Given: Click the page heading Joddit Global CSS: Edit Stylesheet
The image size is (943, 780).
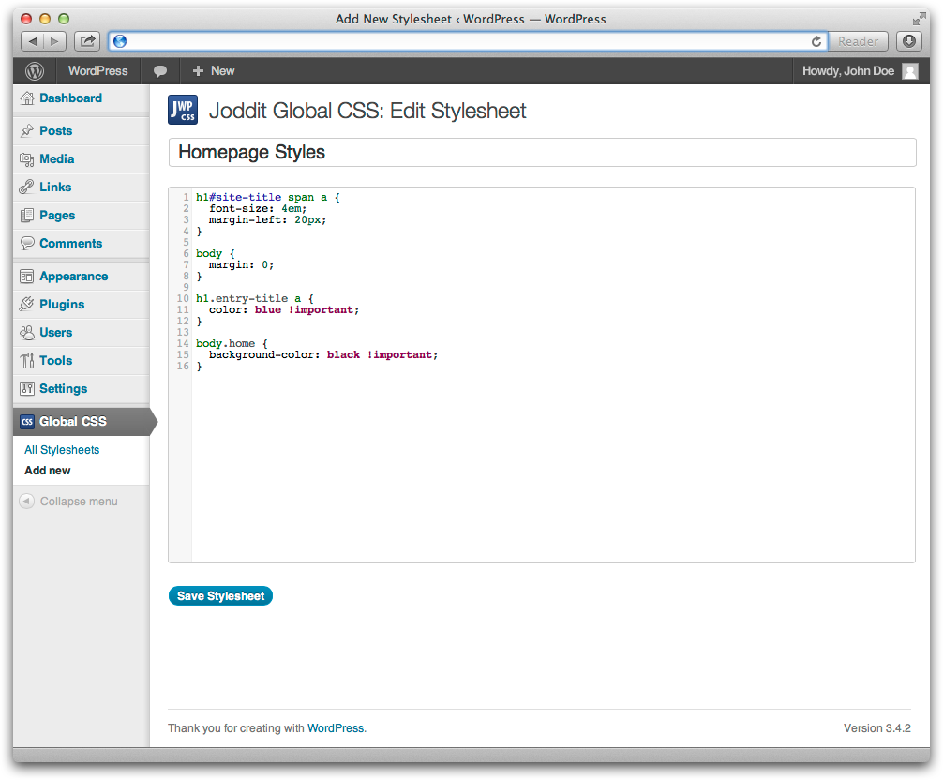Looking at the screenshot, I should pos(367,111).
